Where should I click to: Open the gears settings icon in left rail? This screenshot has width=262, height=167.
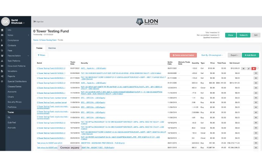pos(2,76)
